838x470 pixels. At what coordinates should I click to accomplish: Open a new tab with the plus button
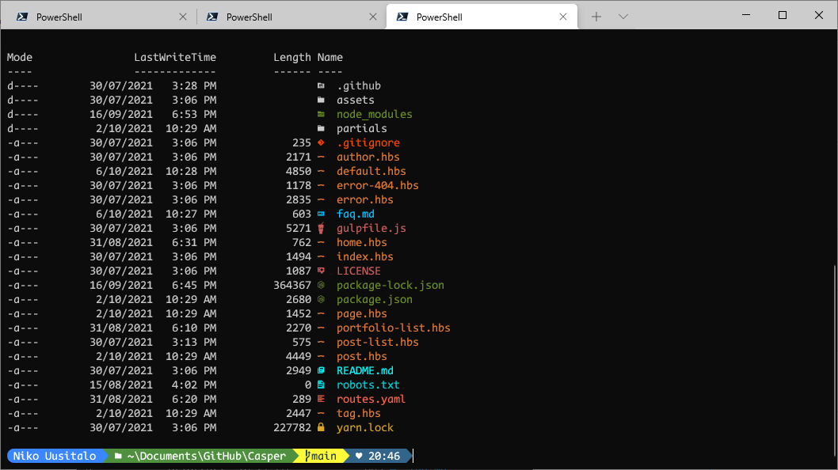tap(596, 16)
